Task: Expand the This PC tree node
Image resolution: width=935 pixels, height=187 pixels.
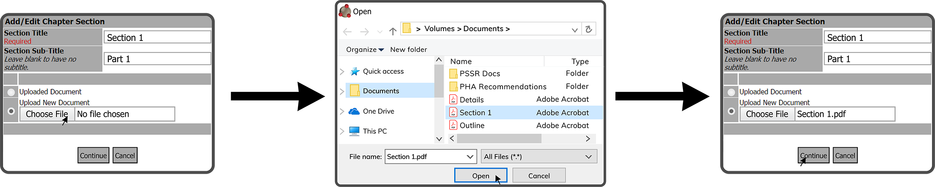Action: [x=342, y=131]
